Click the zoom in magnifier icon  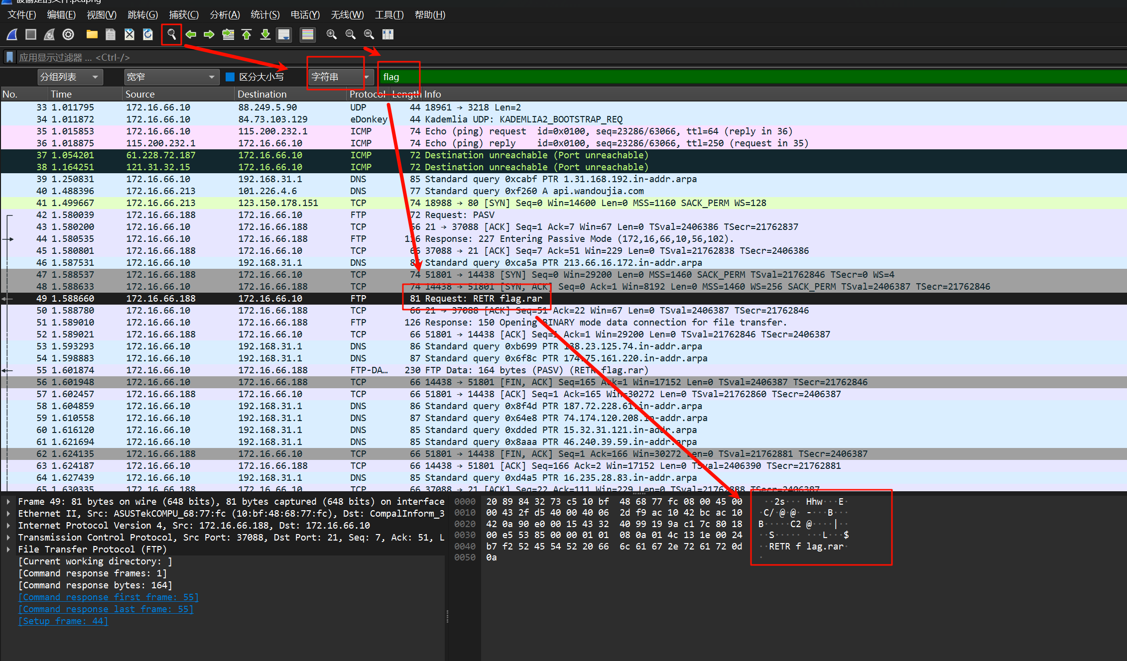tap(331, 34)
